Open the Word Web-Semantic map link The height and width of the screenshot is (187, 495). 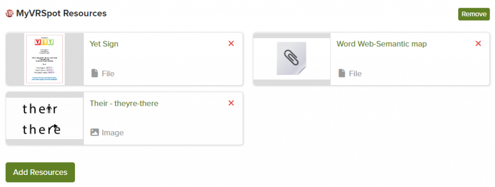click(x=382, y=44)
